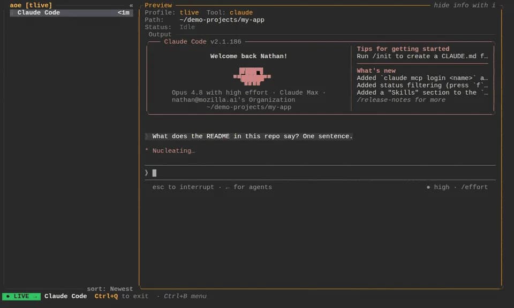Click the 'high' effort level indicator
Image resolution: width=514 pixels, height=308 pixels.
439,187
